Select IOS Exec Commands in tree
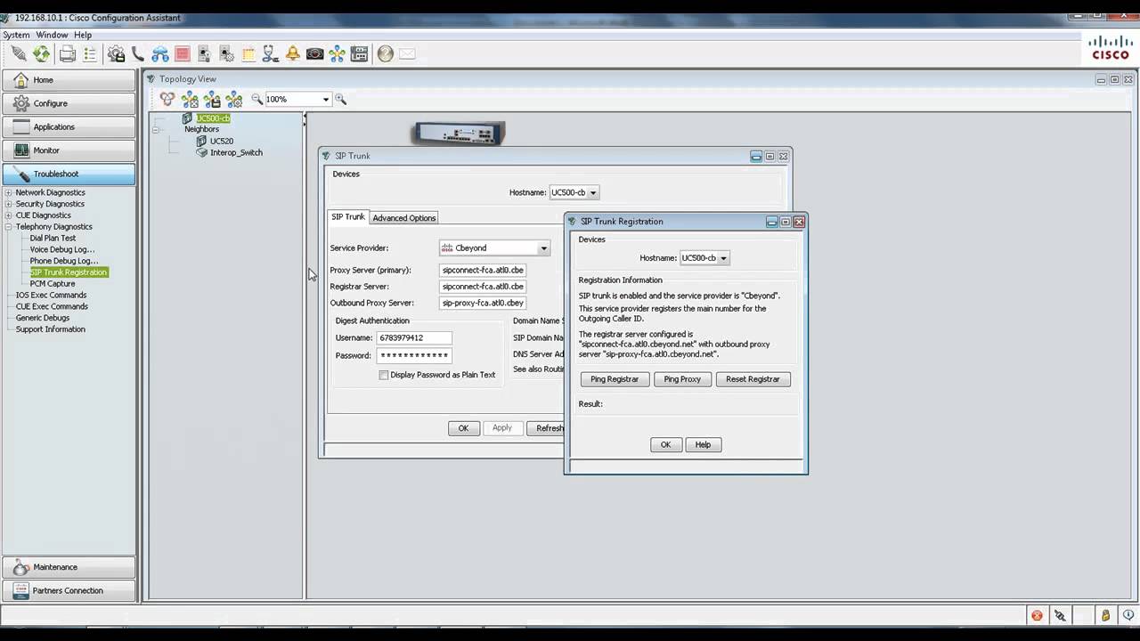 click(51, 296)
